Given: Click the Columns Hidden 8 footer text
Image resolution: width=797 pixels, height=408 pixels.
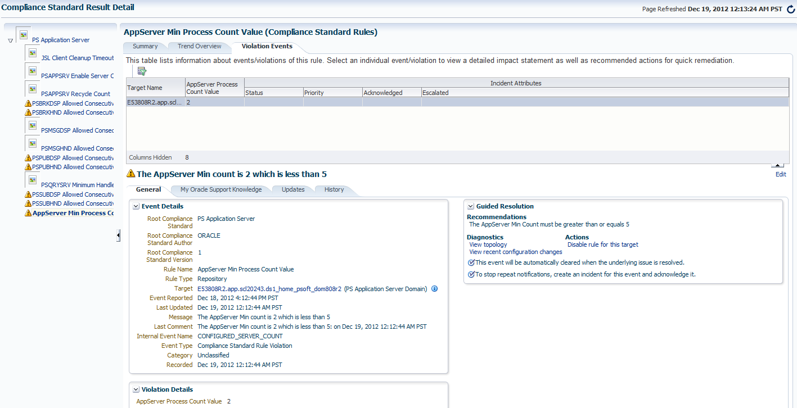Looking at the screenshot, I should coord(159,157).
